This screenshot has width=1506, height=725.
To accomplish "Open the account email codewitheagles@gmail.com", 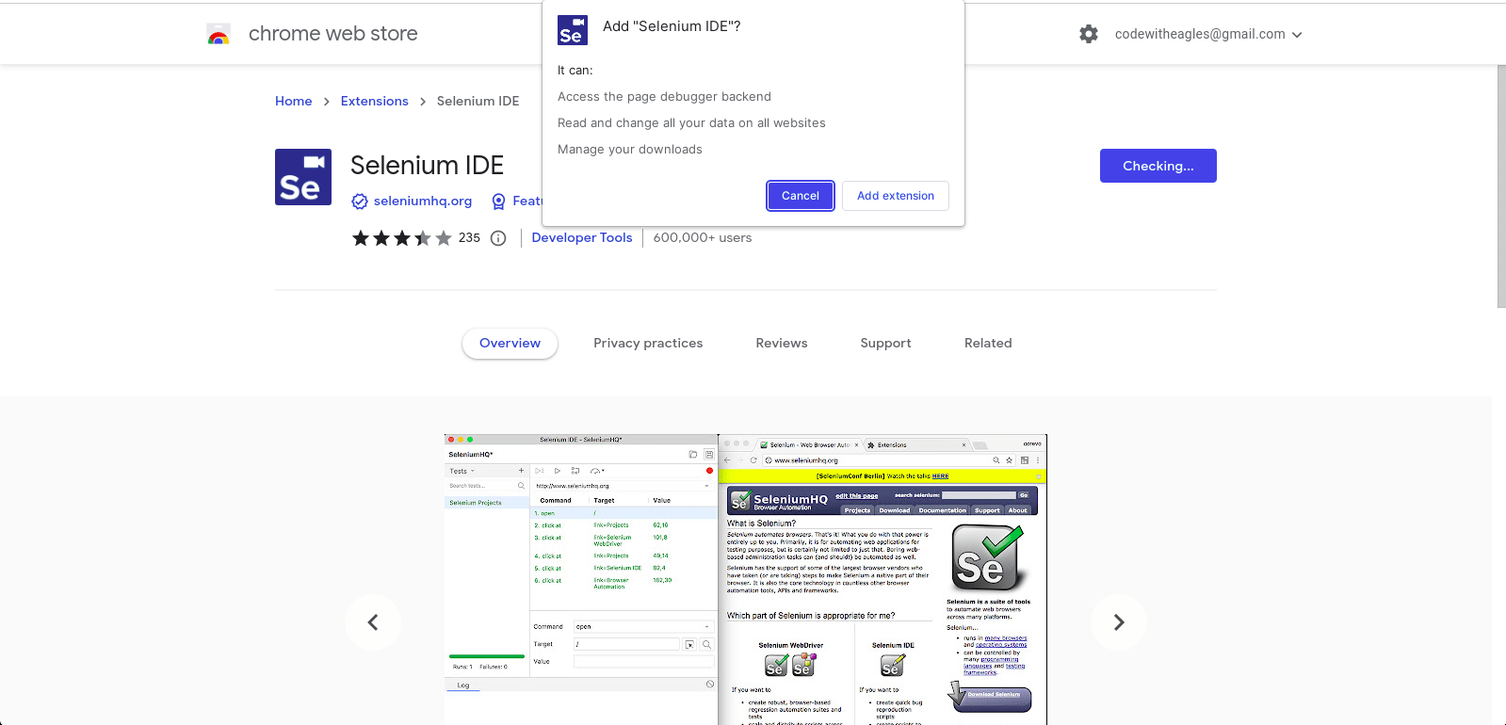I will tap(1200, 34).
